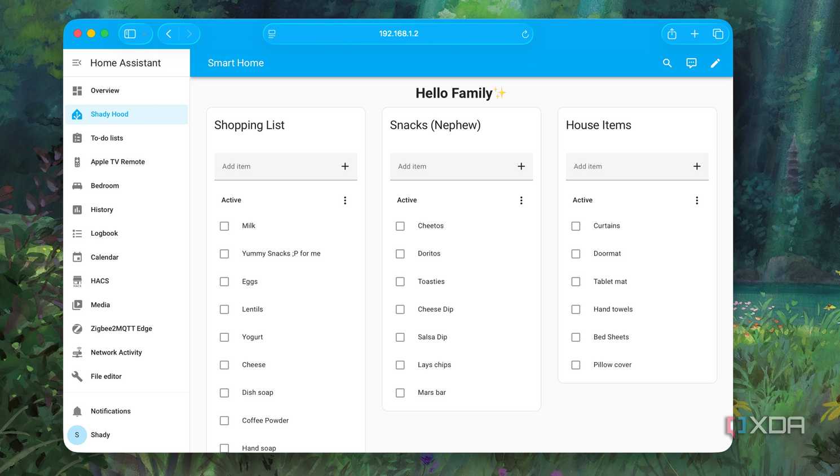
Task: Go back in Safari
Action: [169, 34]
